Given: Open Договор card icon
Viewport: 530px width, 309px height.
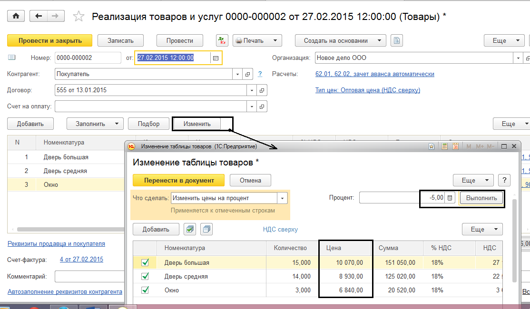Looking at the screenshot, I should coord(262,90).
